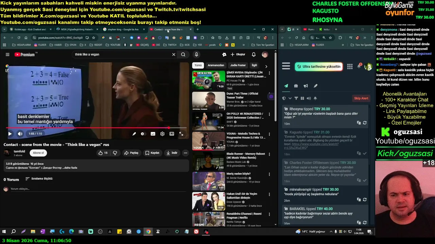
Task: Select the gift tab icon
Action: [x=296, y=86]
